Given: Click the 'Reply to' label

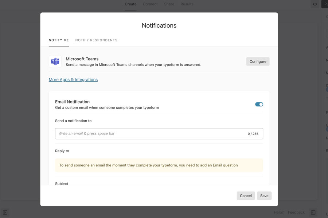Looking at the screenshot, I should [62, 151].
